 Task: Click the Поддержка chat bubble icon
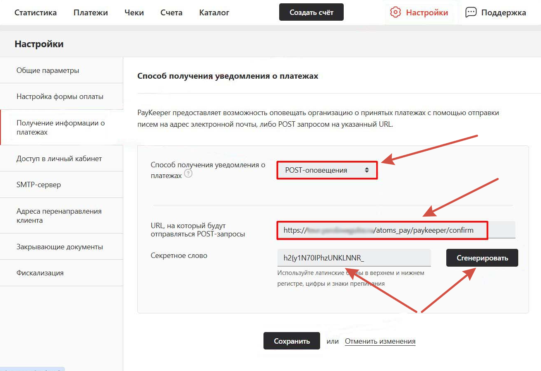(x=471, y=12)
